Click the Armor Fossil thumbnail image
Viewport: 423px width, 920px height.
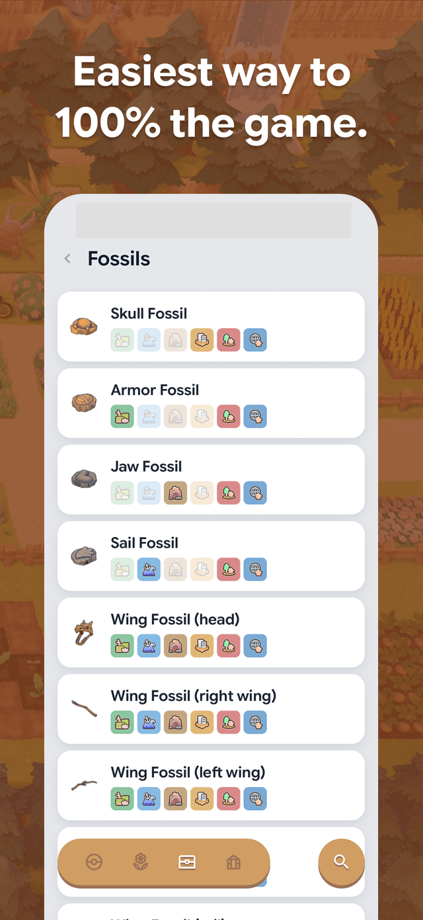(83, 402)
